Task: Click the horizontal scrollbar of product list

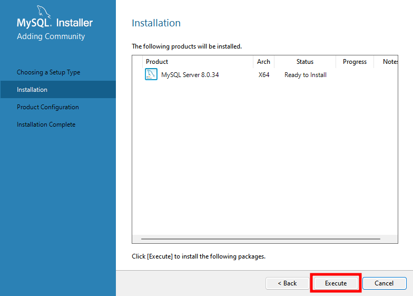Action: tap(260, 238)
